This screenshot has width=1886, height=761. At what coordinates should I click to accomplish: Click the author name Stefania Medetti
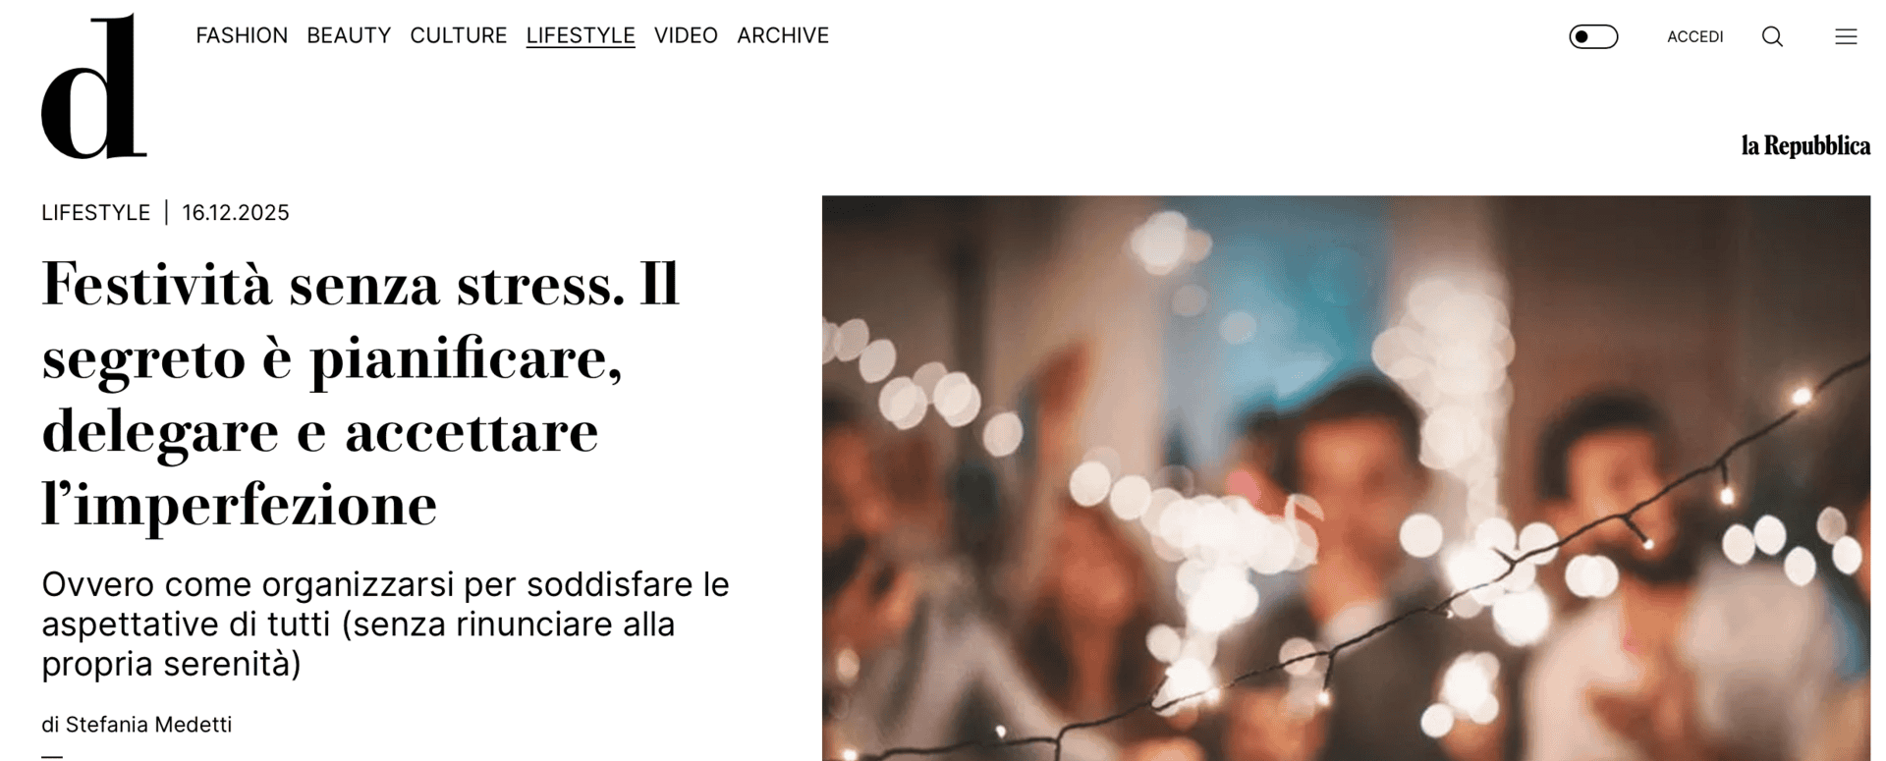click(x=148, y=725)
